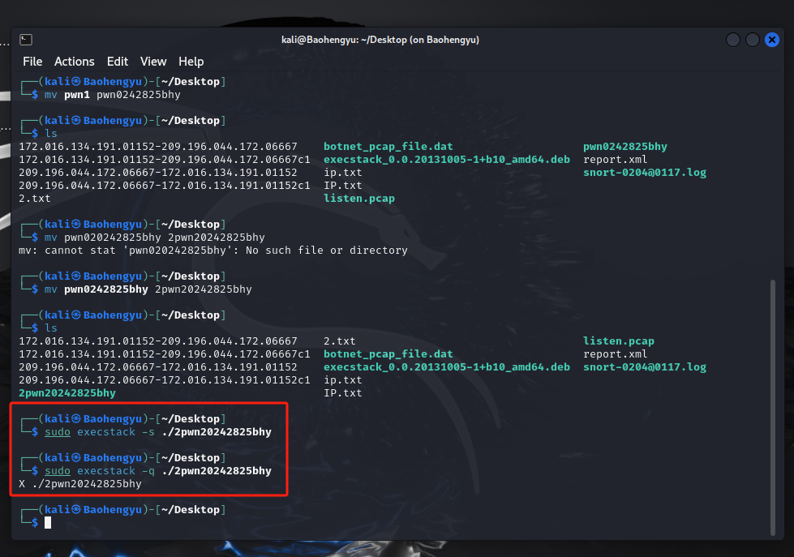Minimize the terminal window
This screenshot has width=794, height=557.
click(x=733, y=40)
